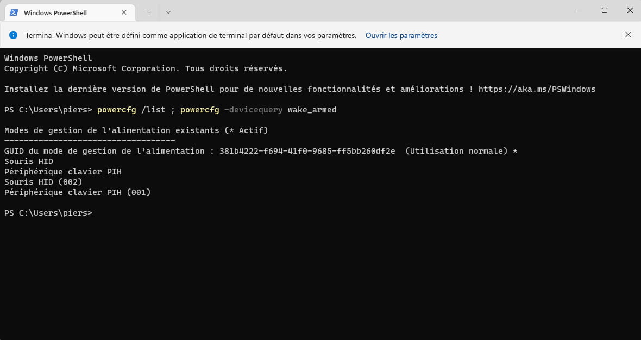Screen dimensions: 641x340
Task: Open a new terminal tab
Action: click(x=149, y=12)
